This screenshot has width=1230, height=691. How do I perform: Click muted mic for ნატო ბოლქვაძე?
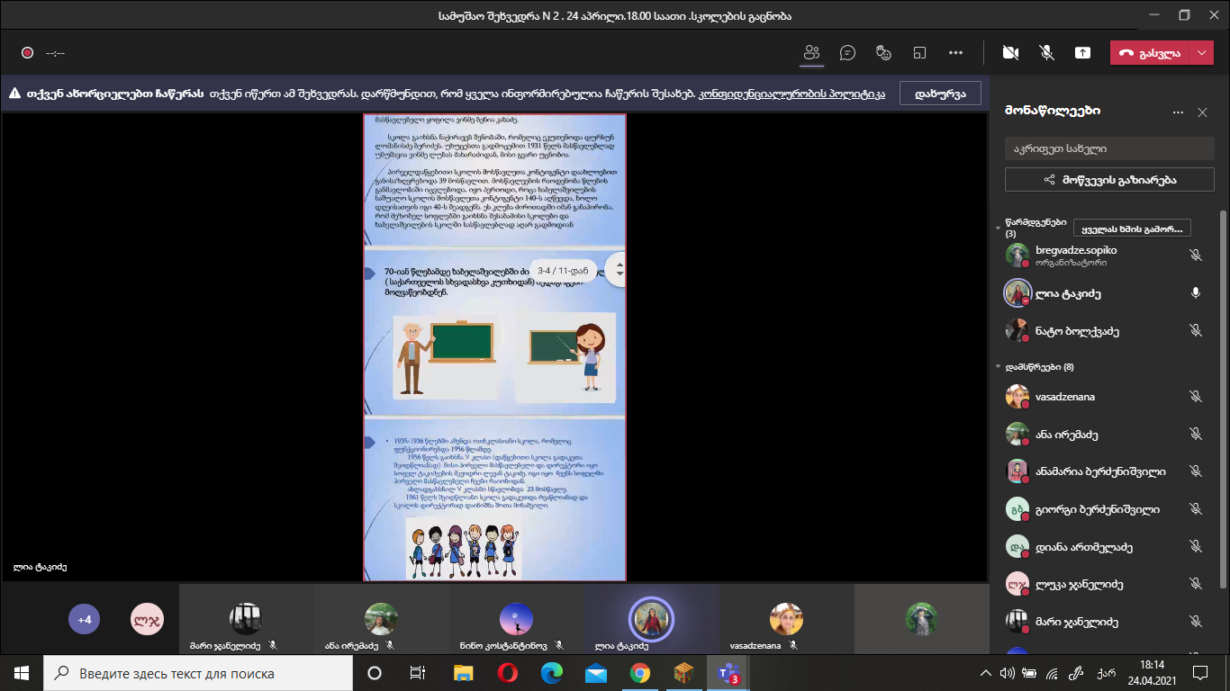coord(1196,331)
